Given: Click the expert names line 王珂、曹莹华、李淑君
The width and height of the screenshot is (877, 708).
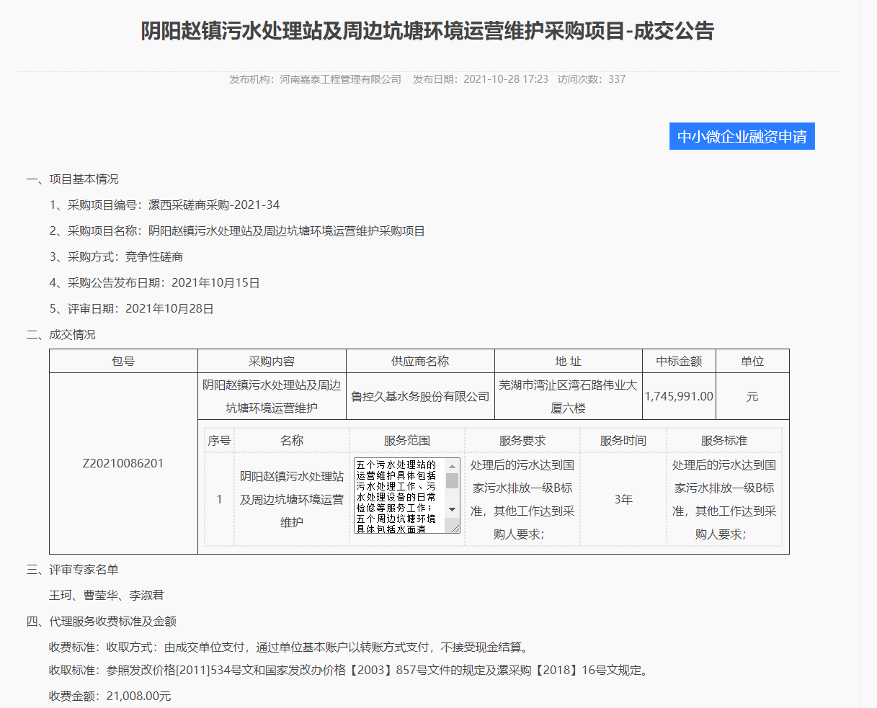Looking at the screenshot, I should point(107,596).
